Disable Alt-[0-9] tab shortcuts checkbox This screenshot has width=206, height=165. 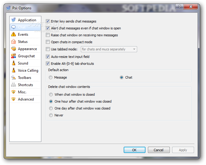coord(48,64)
